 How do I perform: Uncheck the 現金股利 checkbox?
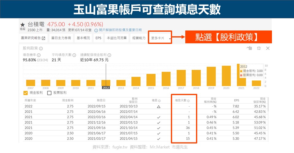coord(25,93)
